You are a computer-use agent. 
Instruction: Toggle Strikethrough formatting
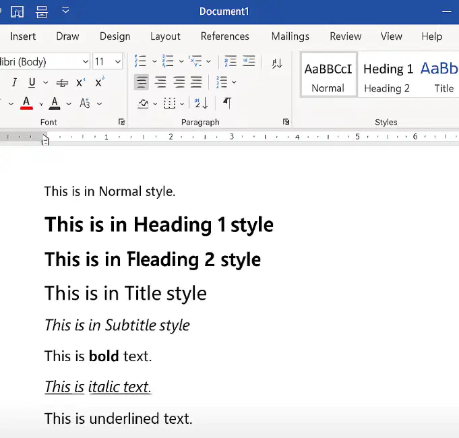(x=62, y=83)
